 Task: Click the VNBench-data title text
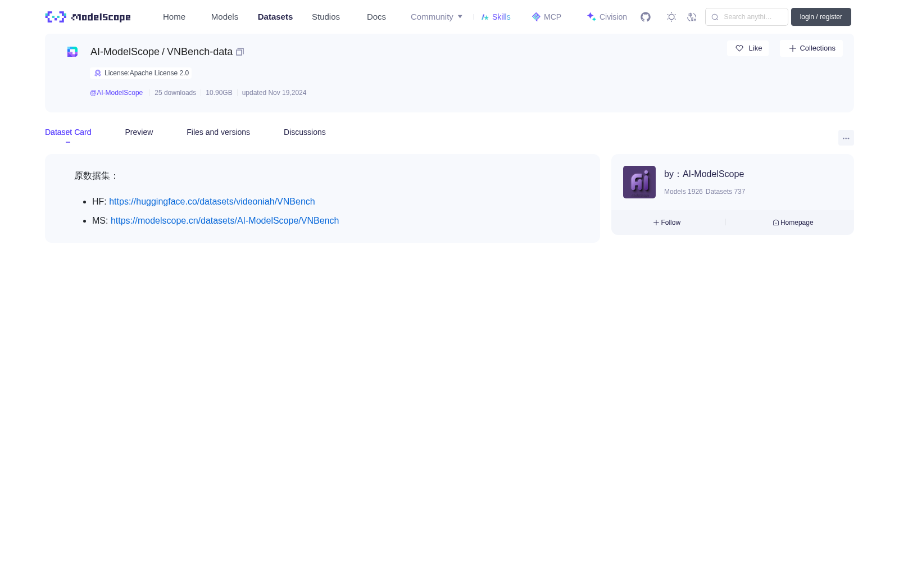click(199, 52)
